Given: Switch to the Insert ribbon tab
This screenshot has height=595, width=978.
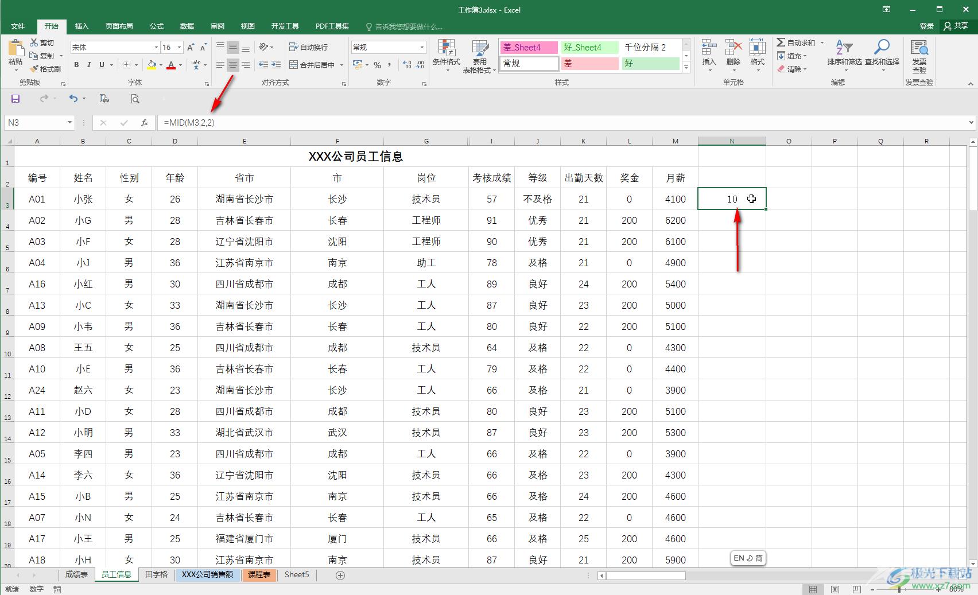Looking at the screenshot, I should pyautogui.click(x=81, y=26).
